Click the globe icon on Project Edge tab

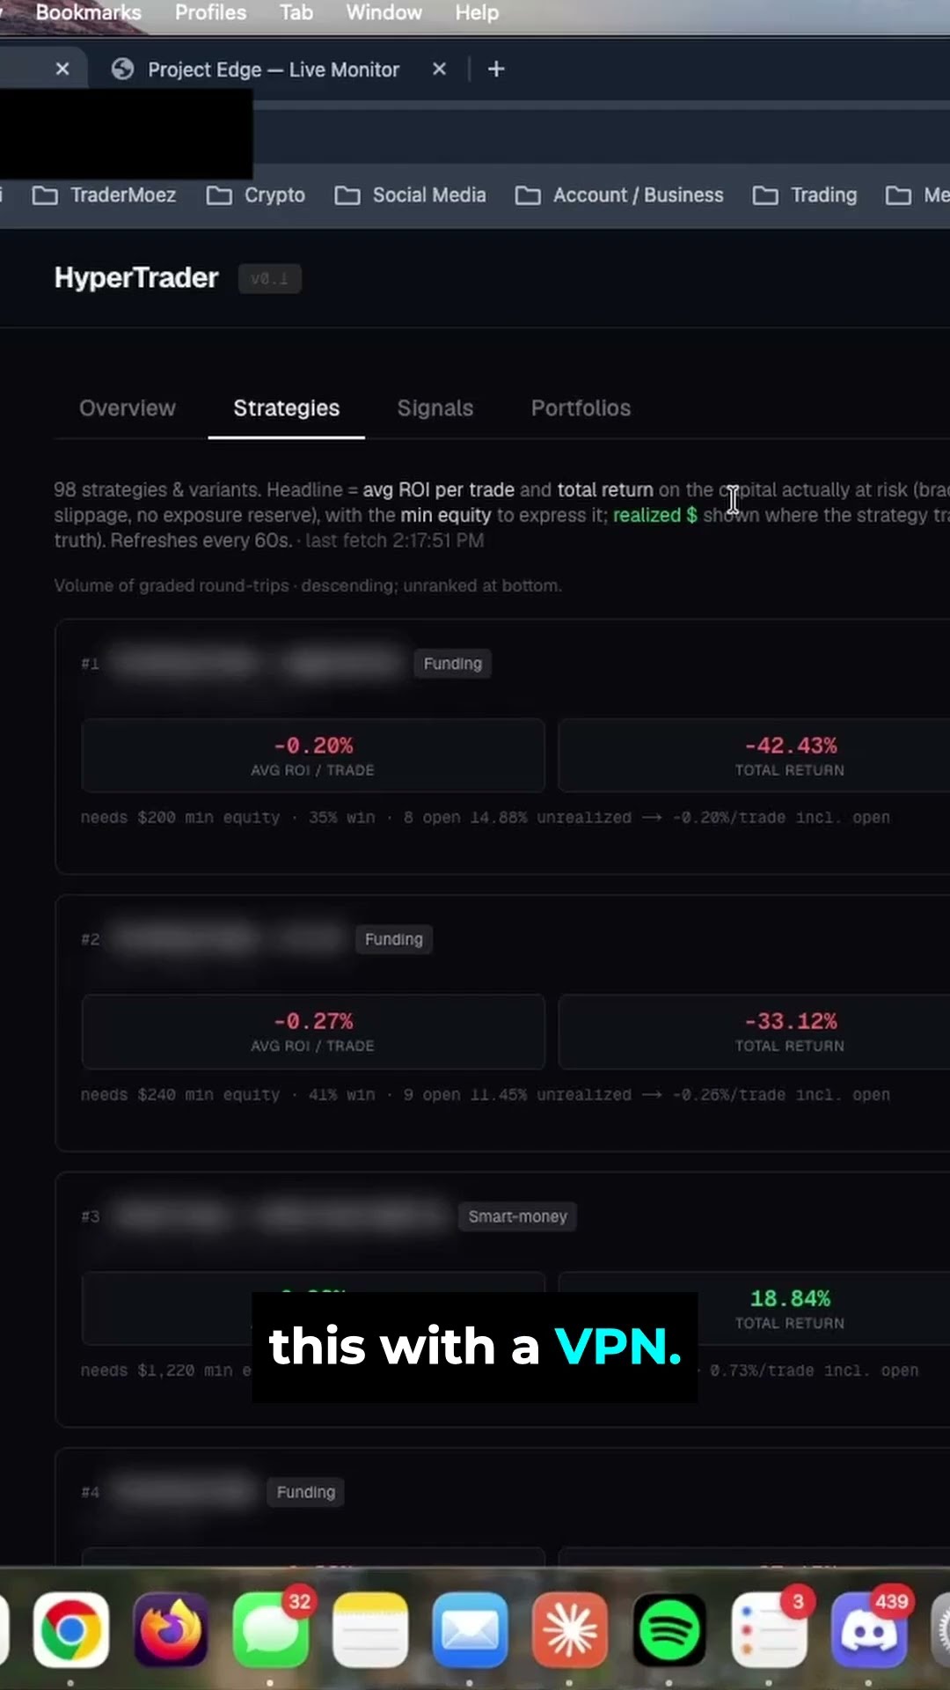pos(122,70)
